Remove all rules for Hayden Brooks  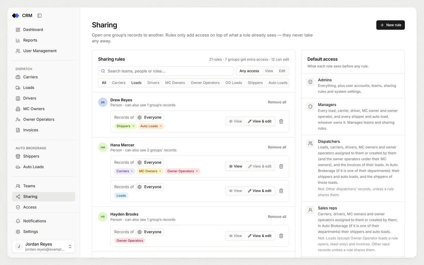(x=277, y=217)
